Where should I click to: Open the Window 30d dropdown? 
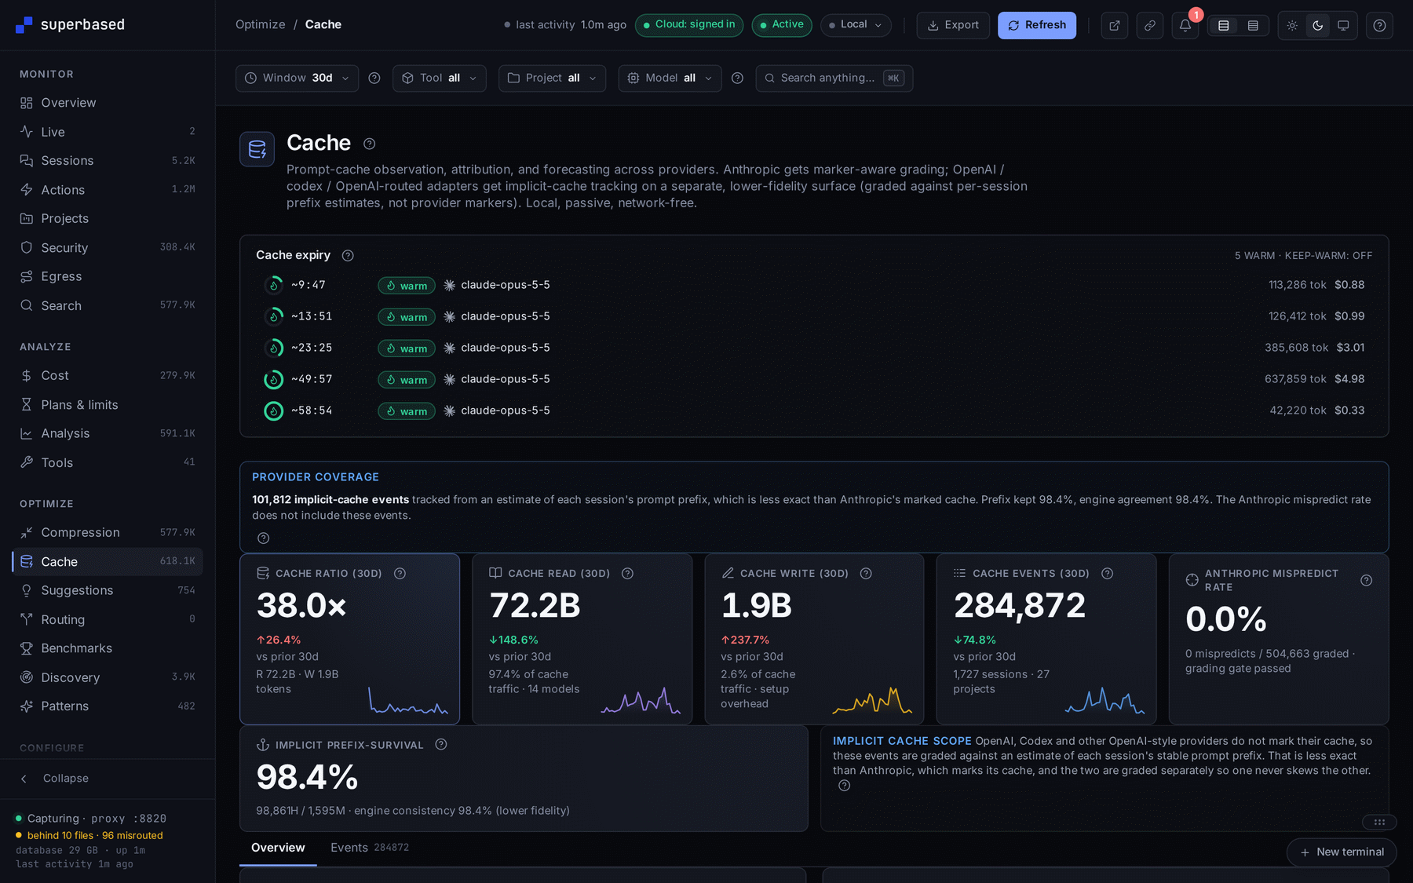pyautogui.click(x=297, y=78)
